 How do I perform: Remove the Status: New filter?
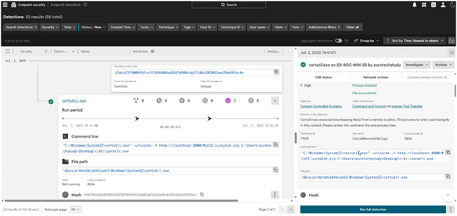pyautogui.click(x=104, y=27)
